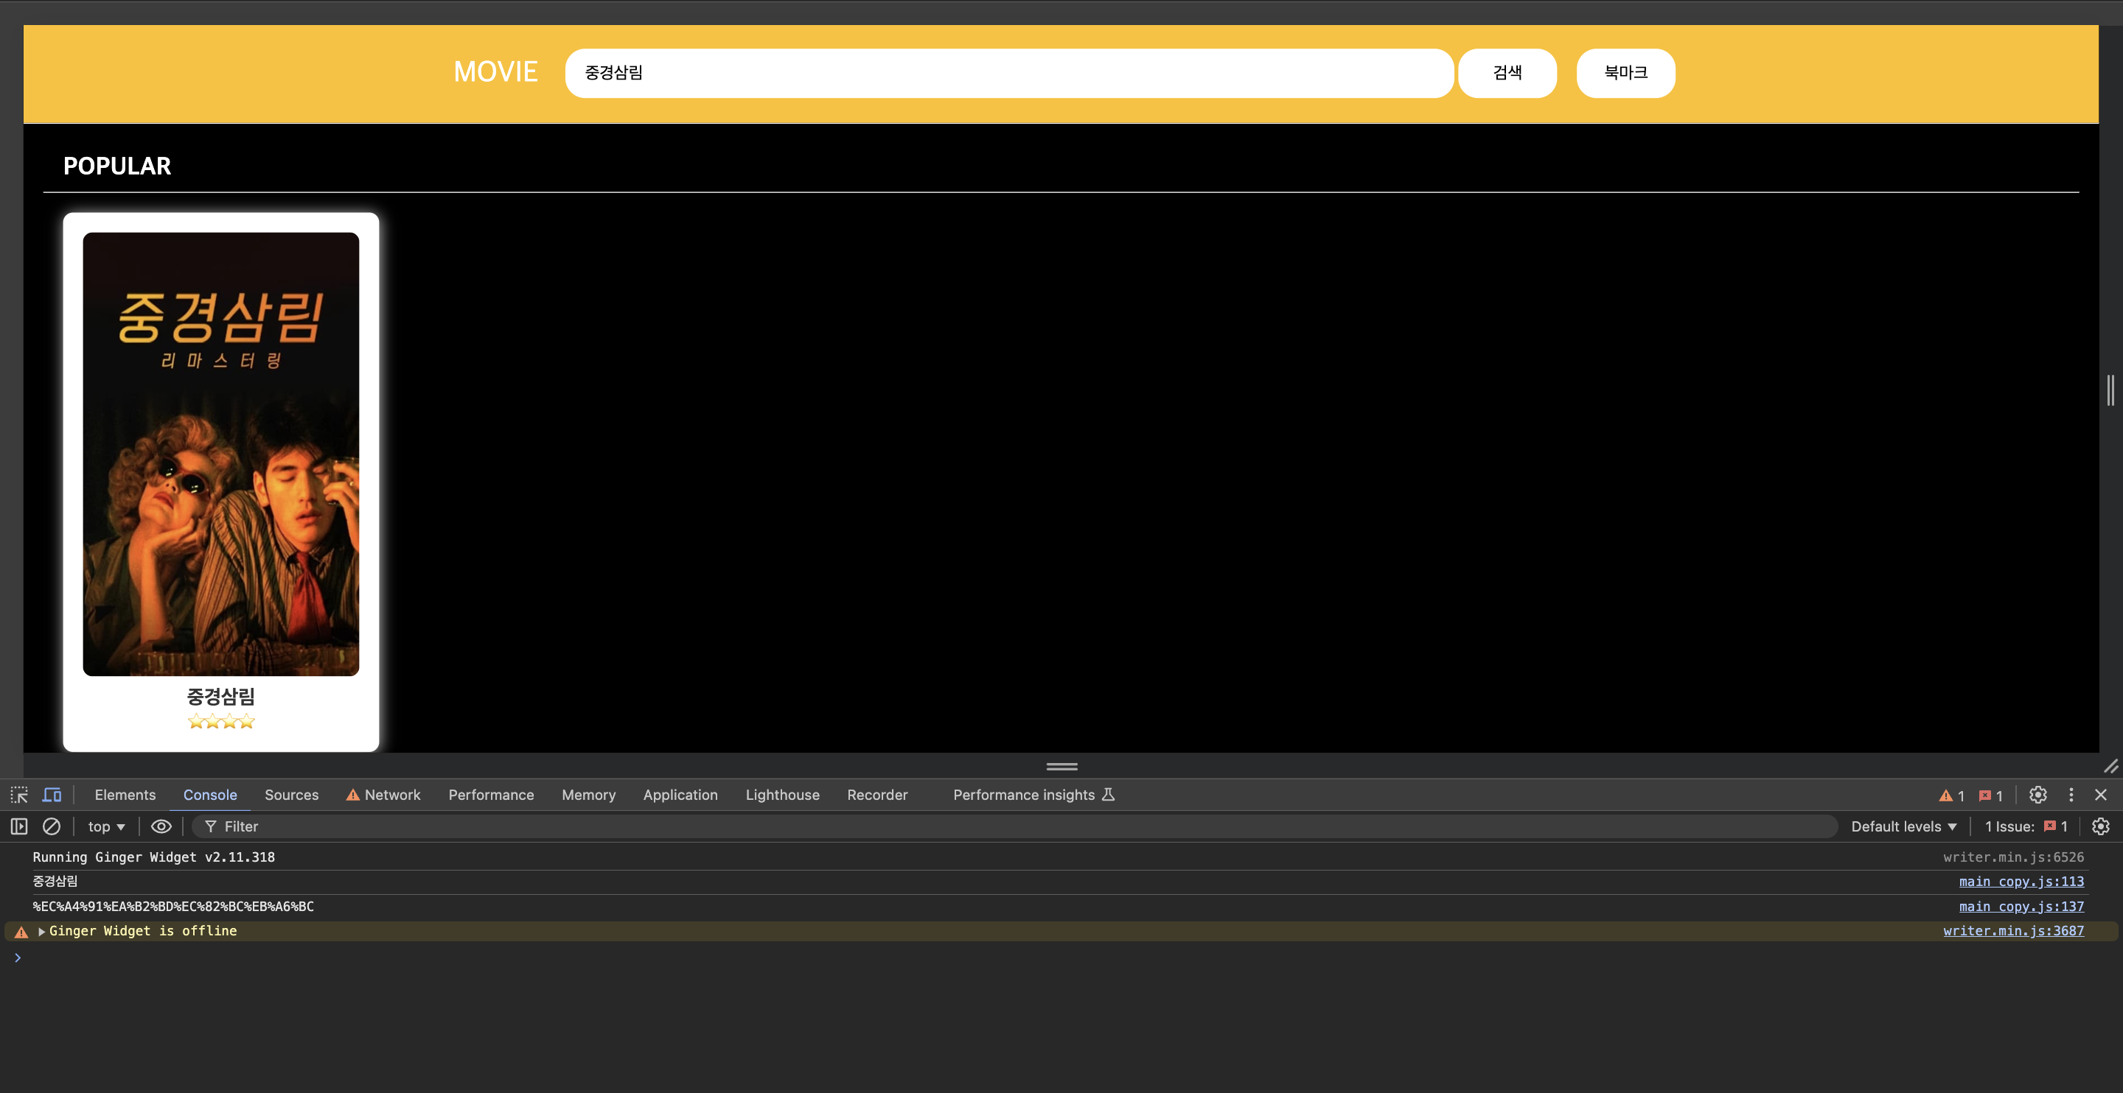
Task: Click the 검색 search button
Action: [x=1507, y=72]
